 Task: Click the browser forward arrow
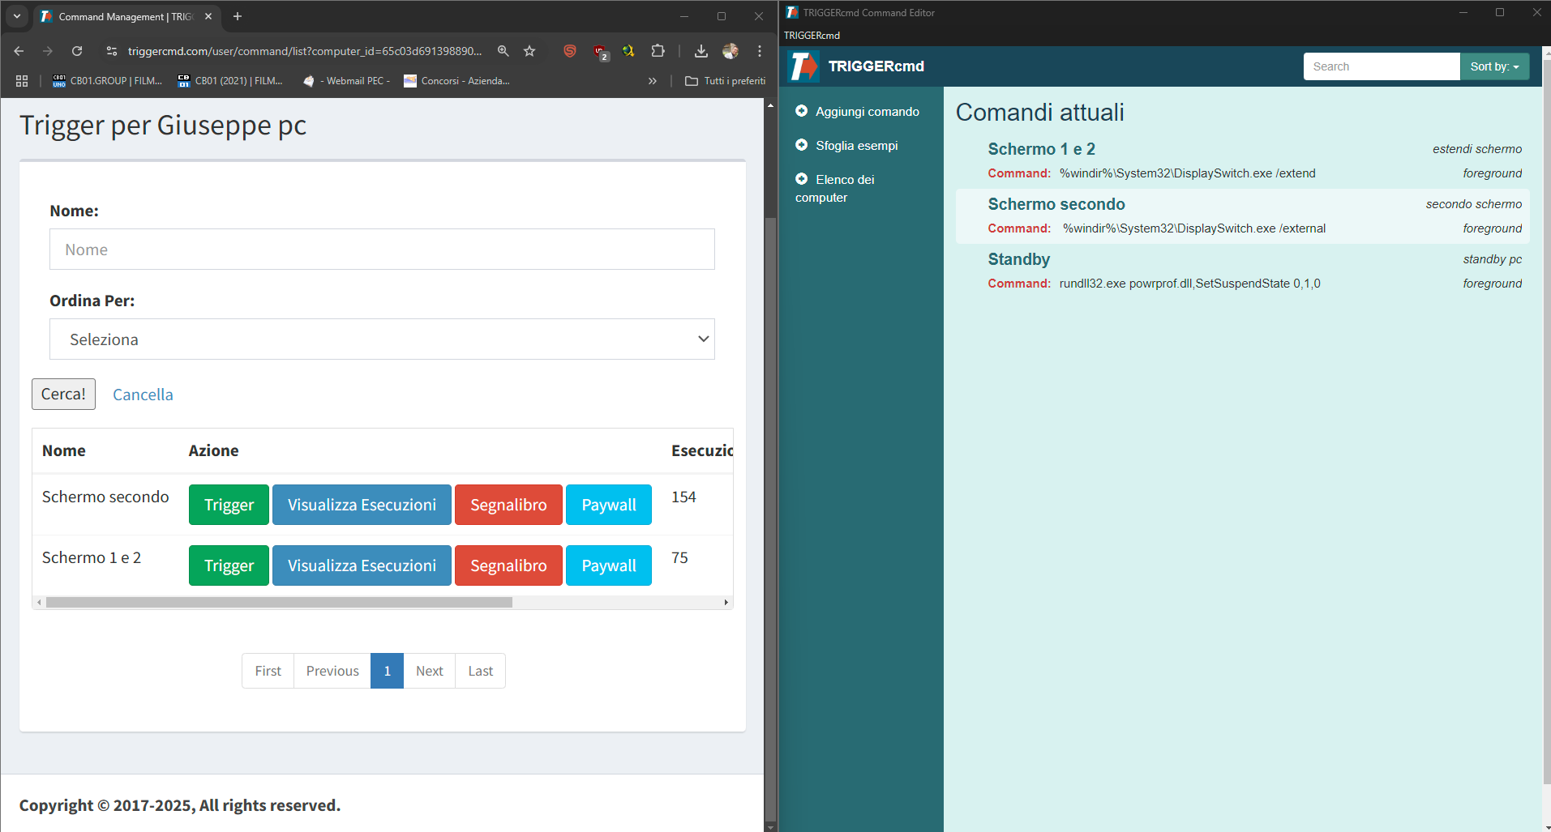[48, 51]
